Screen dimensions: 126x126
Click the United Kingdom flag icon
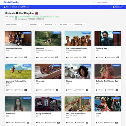click(37, 13)
